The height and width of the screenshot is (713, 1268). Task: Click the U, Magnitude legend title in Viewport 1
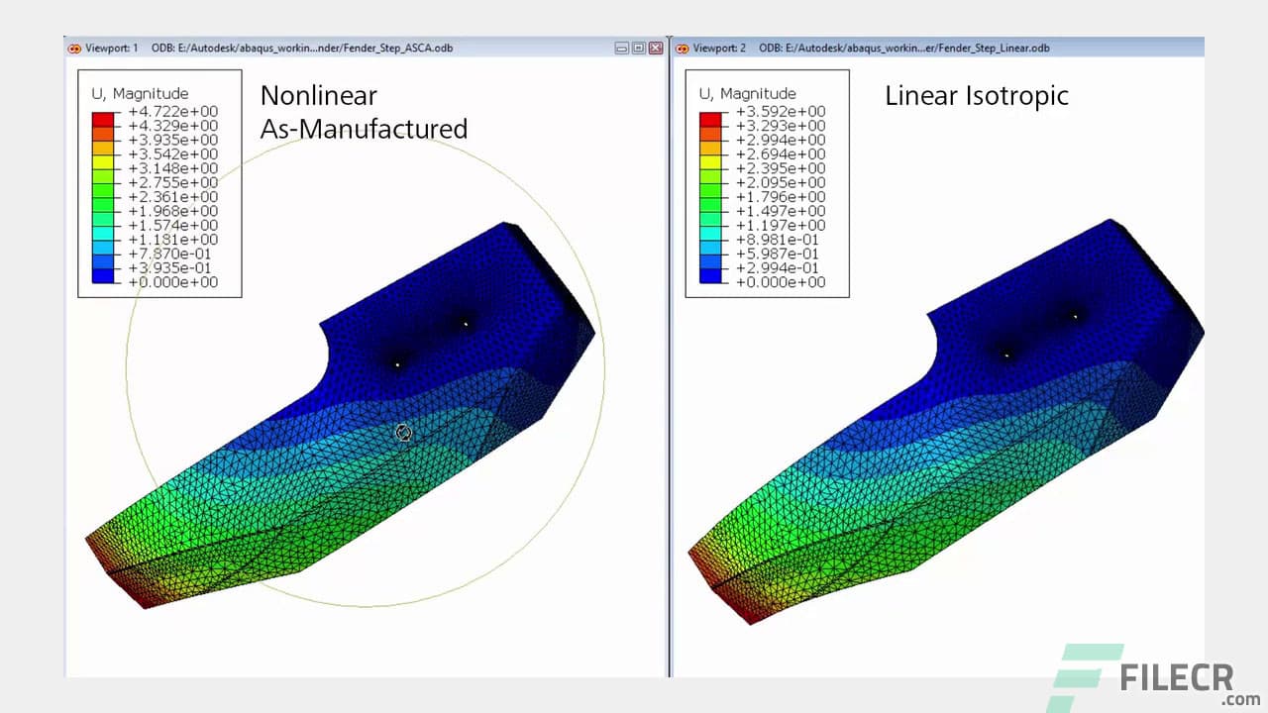pos(139,93)
